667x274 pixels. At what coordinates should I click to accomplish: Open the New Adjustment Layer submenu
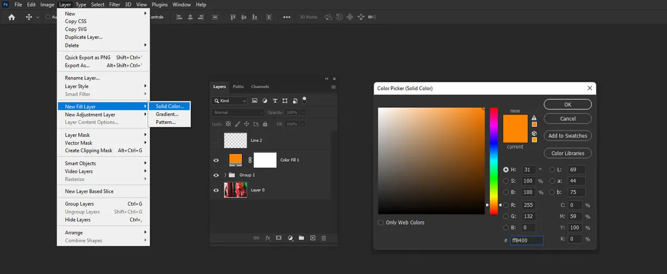[x=103, y=114]
